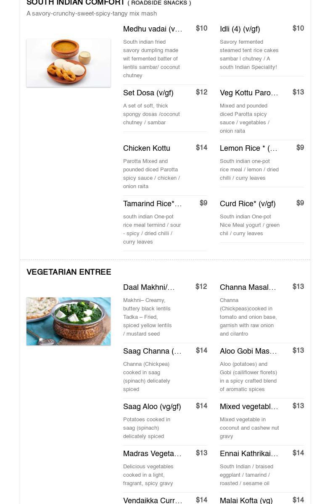Open the Malai Kofta item
Image resolution: width=330 pixels, height=504 pixels.
(246, 500)
